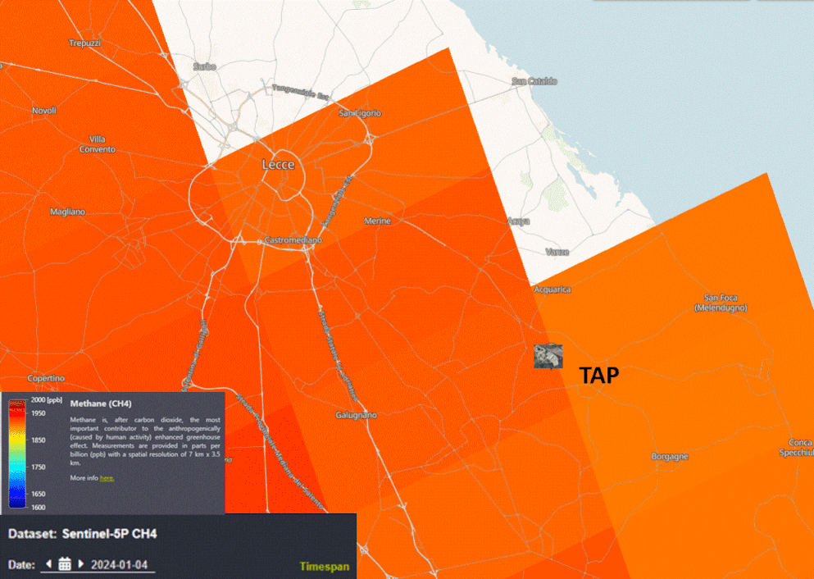Select the San Cataldo map label
This screenshot has height=579, width=814.
534,81
